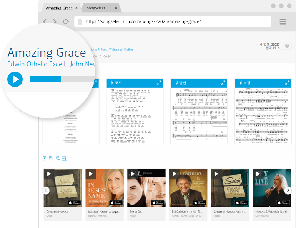Open the vocal sheet thumbnail
The height and width of the screenshot is (228, 296).
(263, 116)
